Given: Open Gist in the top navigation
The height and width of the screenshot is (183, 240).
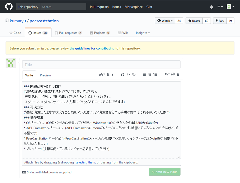Looking at the screenshot, I should [149, 7].
